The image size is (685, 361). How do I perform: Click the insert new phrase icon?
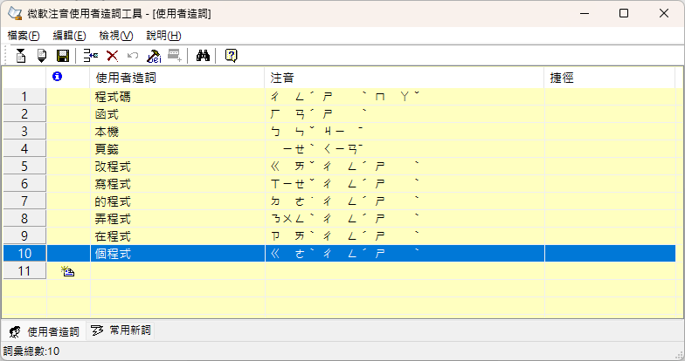pos(91,56)
